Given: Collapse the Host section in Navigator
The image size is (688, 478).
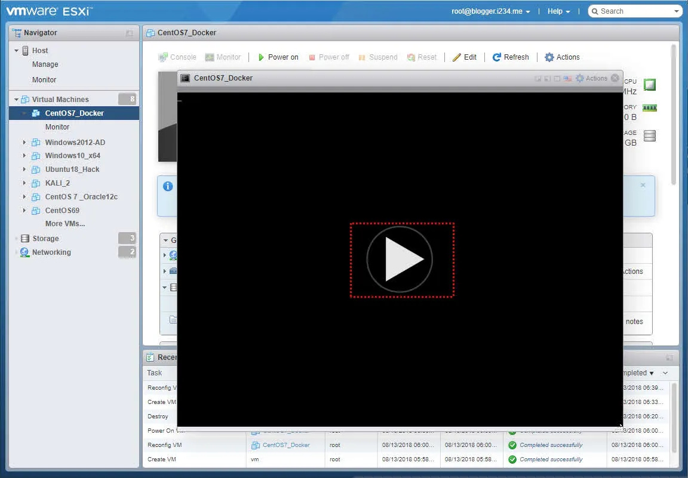Looking at the screenshot, I should 17,51.
